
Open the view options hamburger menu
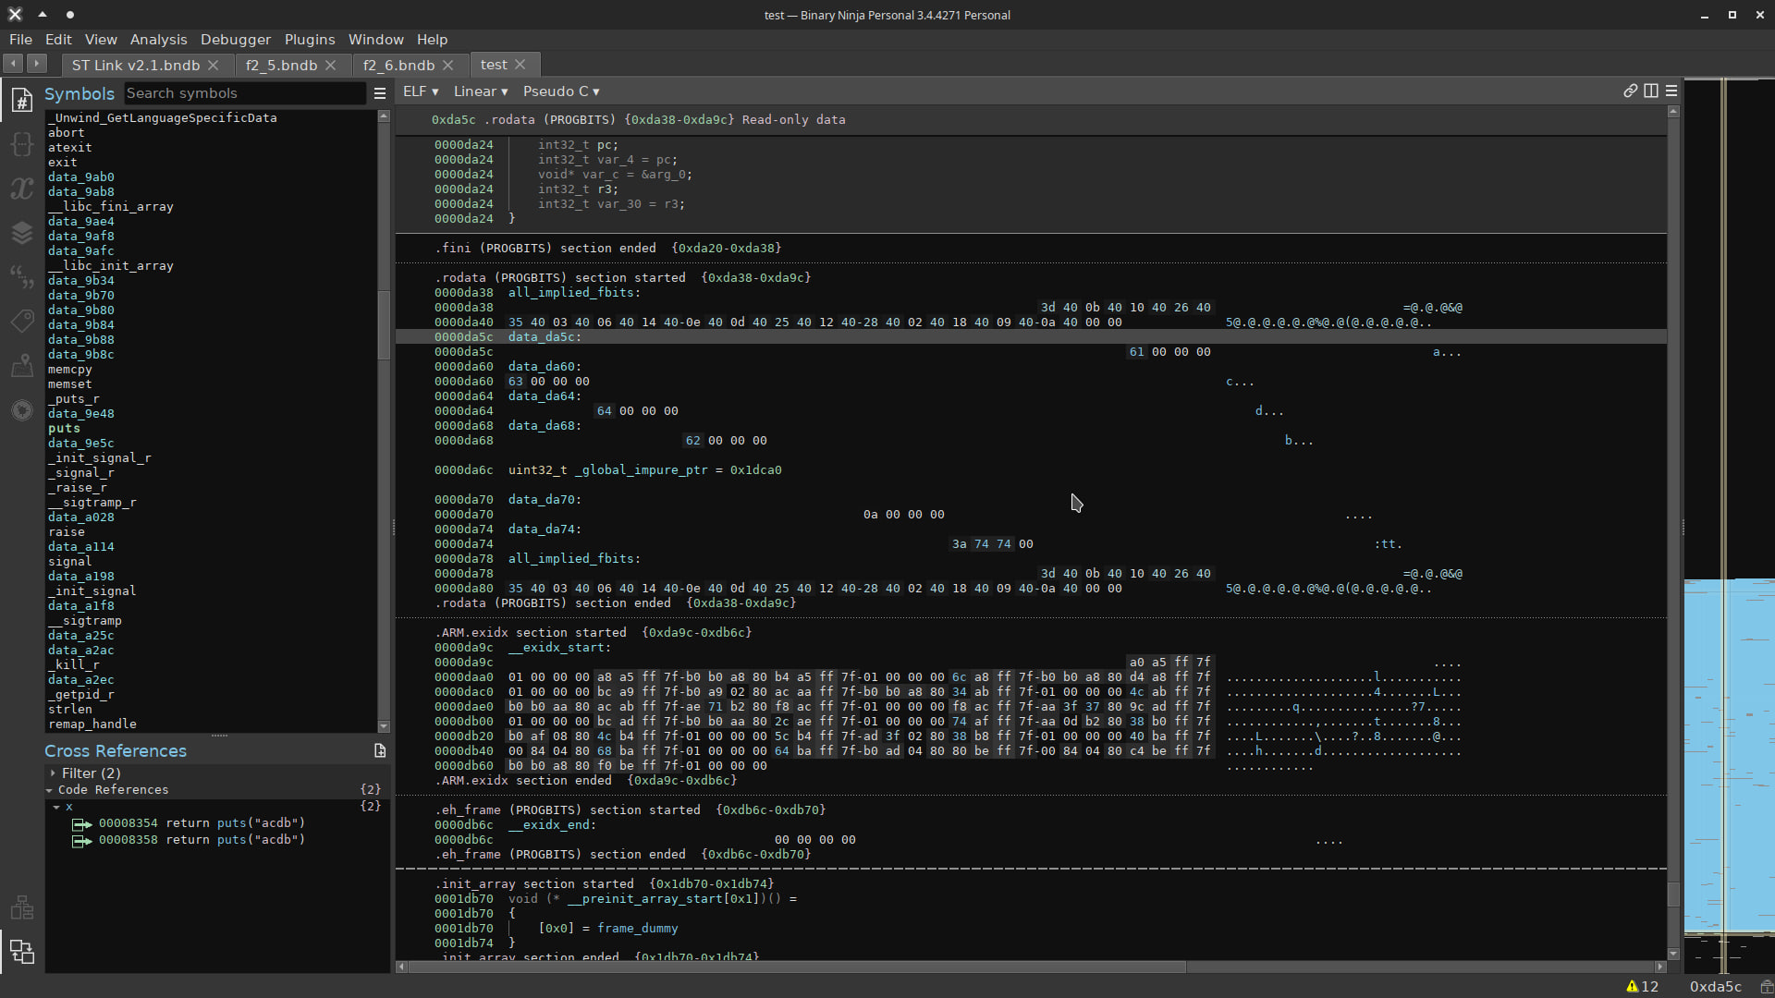coord(1671,91)
